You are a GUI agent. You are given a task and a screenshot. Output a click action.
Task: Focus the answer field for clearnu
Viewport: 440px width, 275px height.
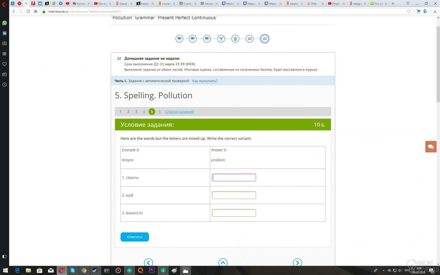pos(234,177)
